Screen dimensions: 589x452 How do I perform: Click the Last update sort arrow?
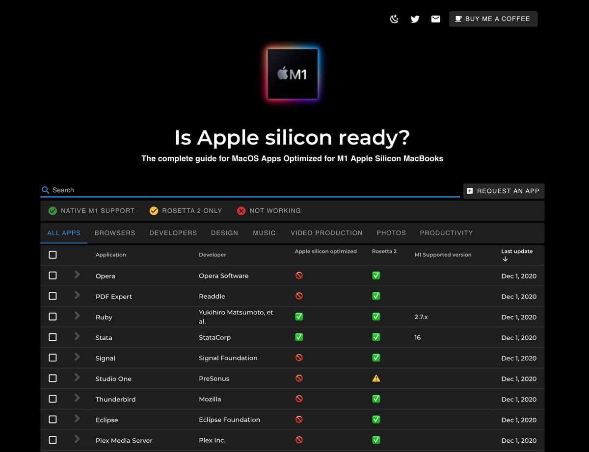tap(505, 259)
